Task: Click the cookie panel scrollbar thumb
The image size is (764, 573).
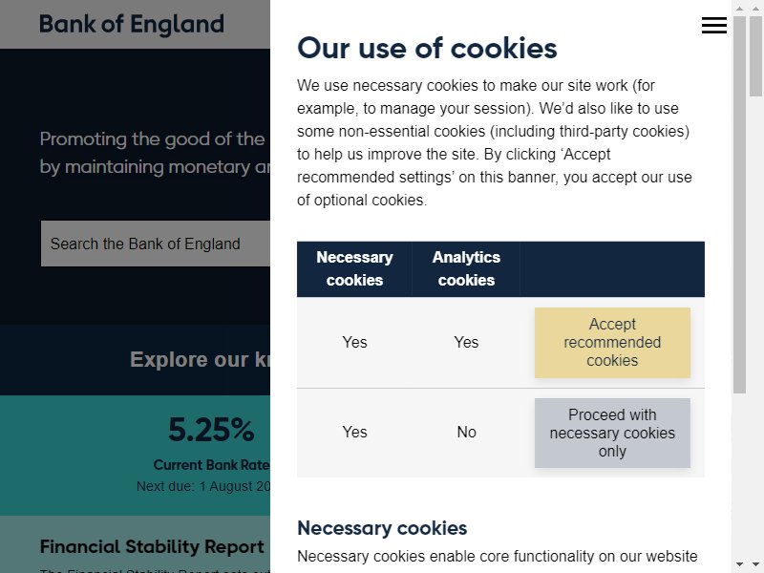Action: pos(739,204)
